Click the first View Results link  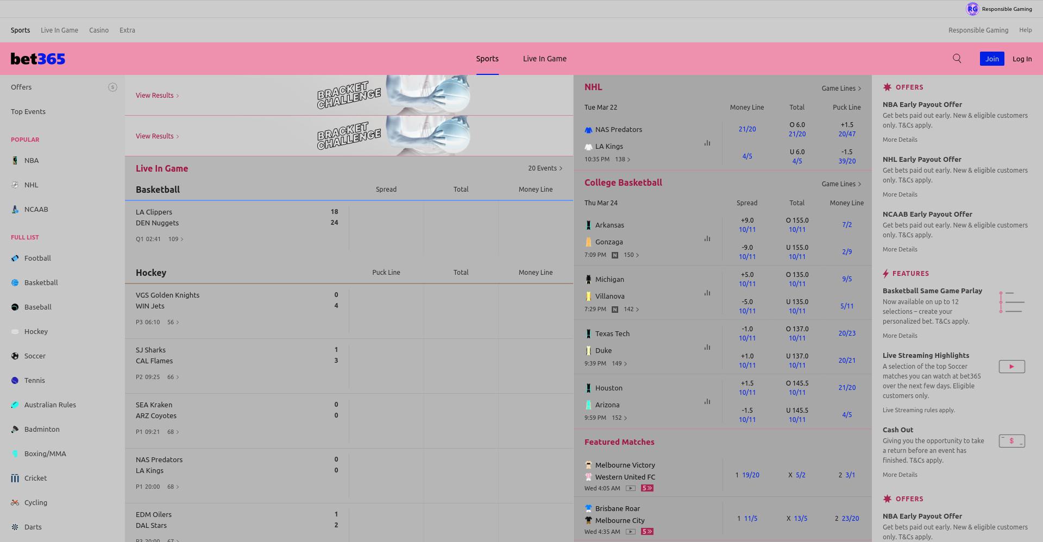[157, 95]
